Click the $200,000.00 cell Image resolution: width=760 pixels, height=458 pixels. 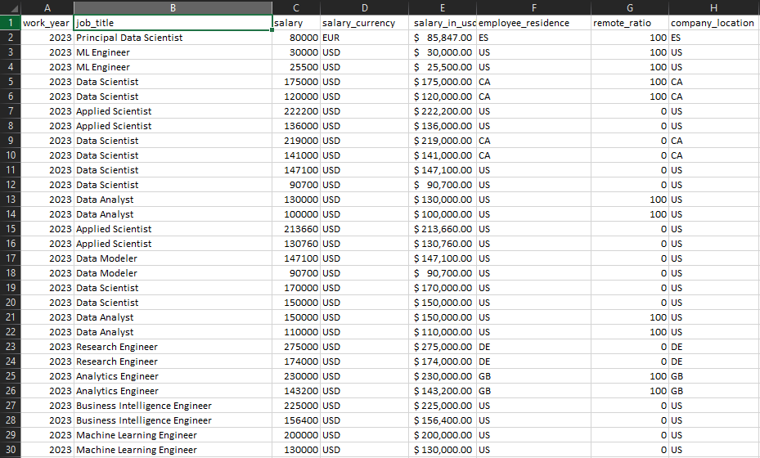[443, 435]
